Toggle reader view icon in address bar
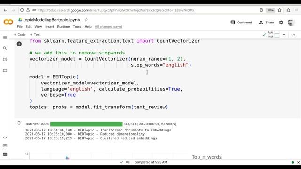301x169 pixels. (x=261, y=10)
